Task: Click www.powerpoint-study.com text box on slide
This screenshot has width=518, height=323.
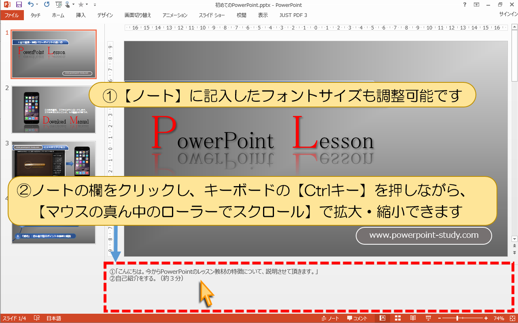Action: click(x=424, y=235)
